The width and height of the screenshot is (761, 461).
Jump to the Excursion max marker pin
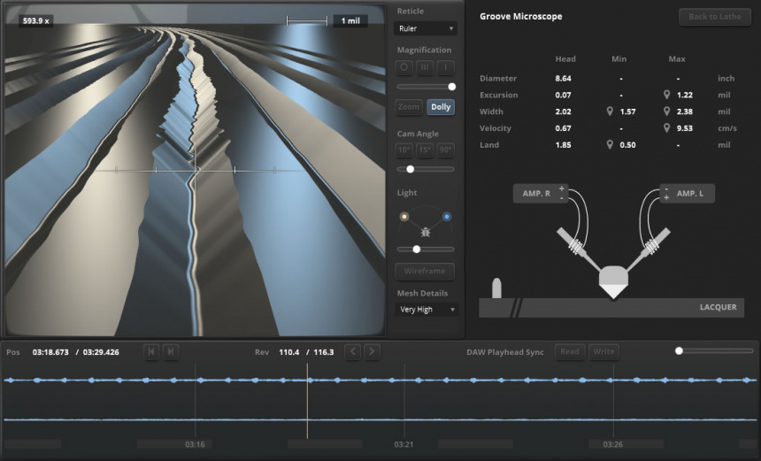(666, 95)
